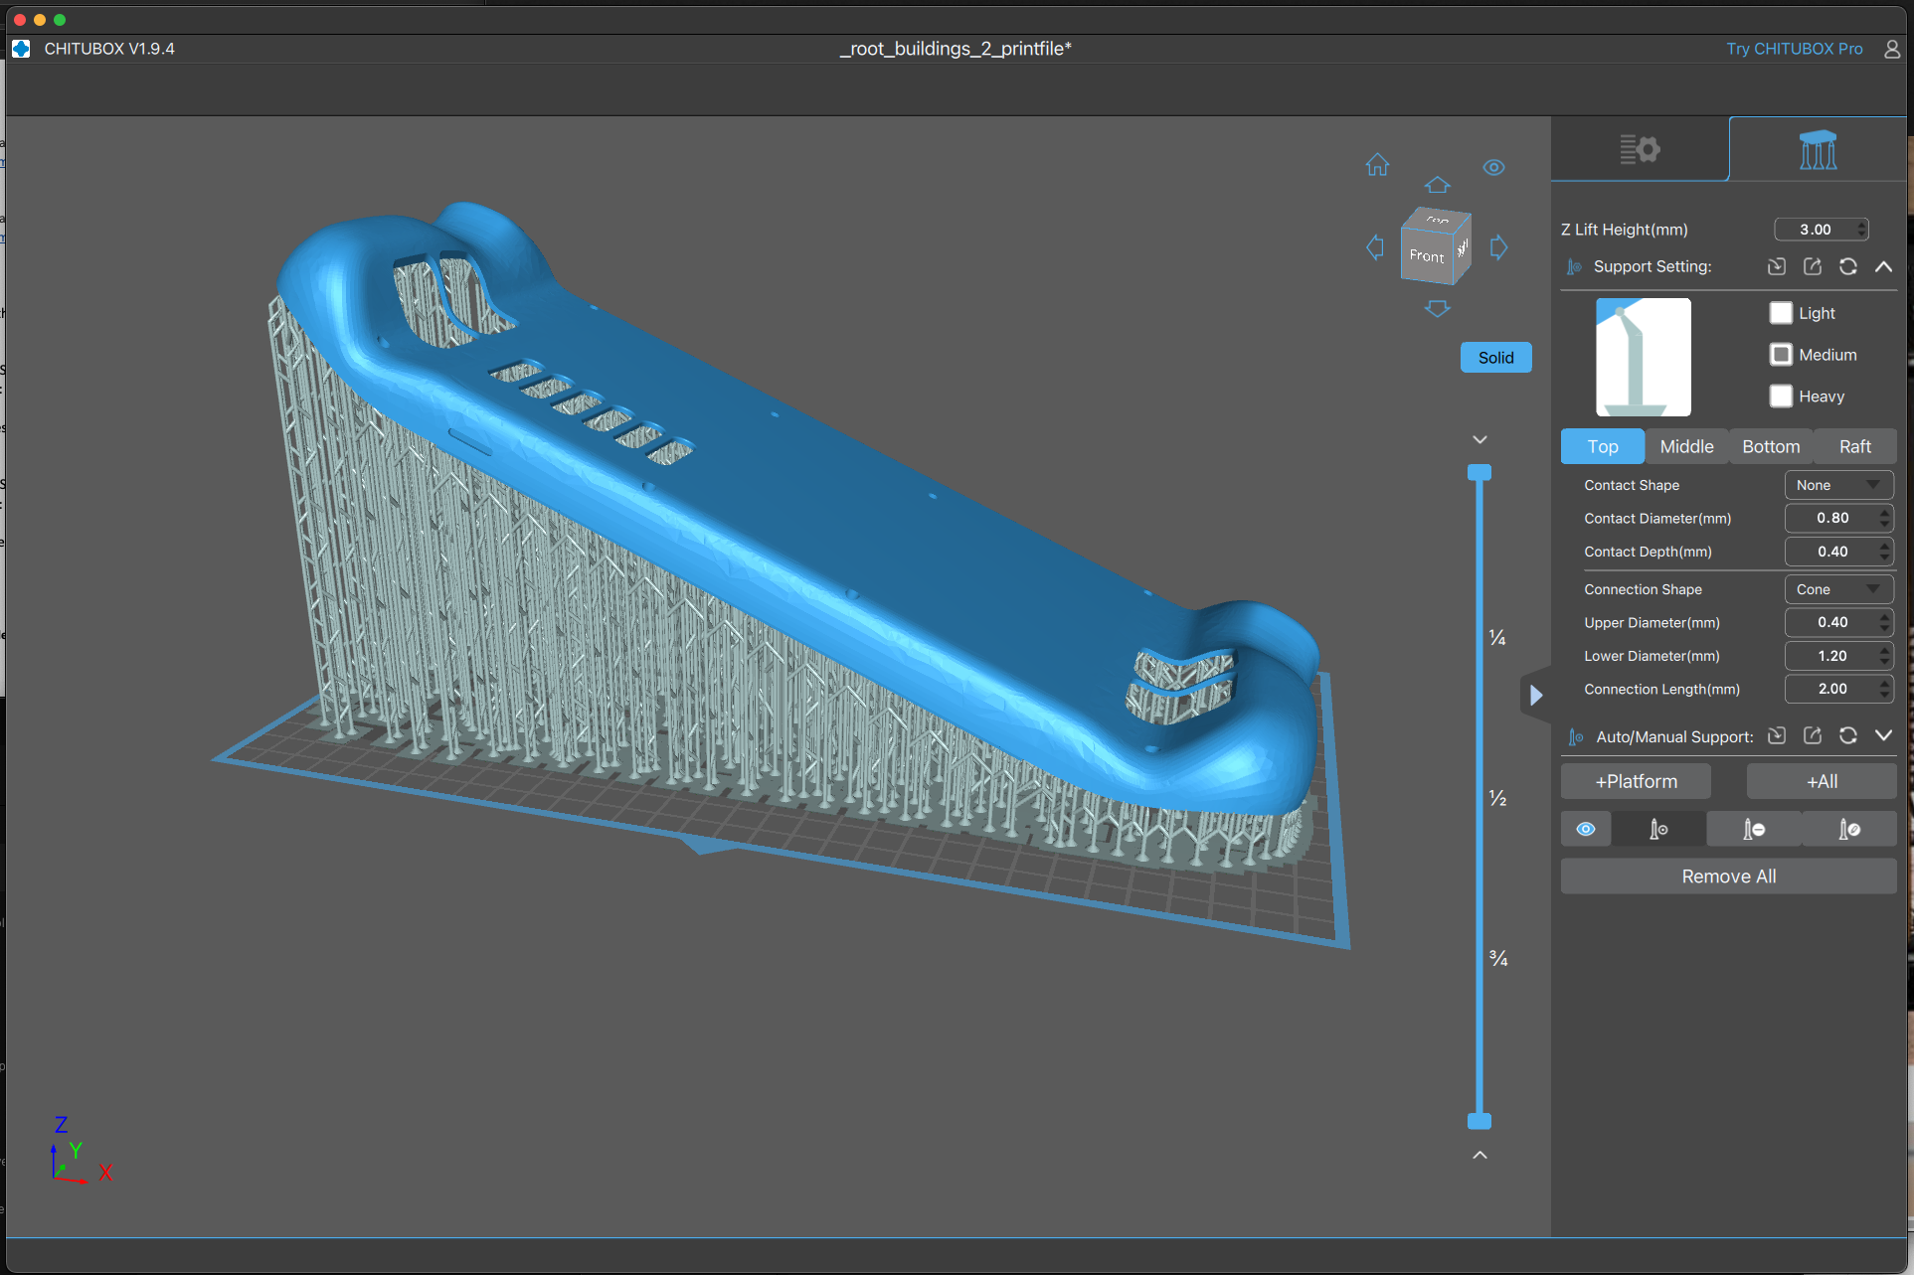The height and width of the screenshot is (1275, 1914).
Task: Collapse the Support Setting section
Action: coord(1883,266)
